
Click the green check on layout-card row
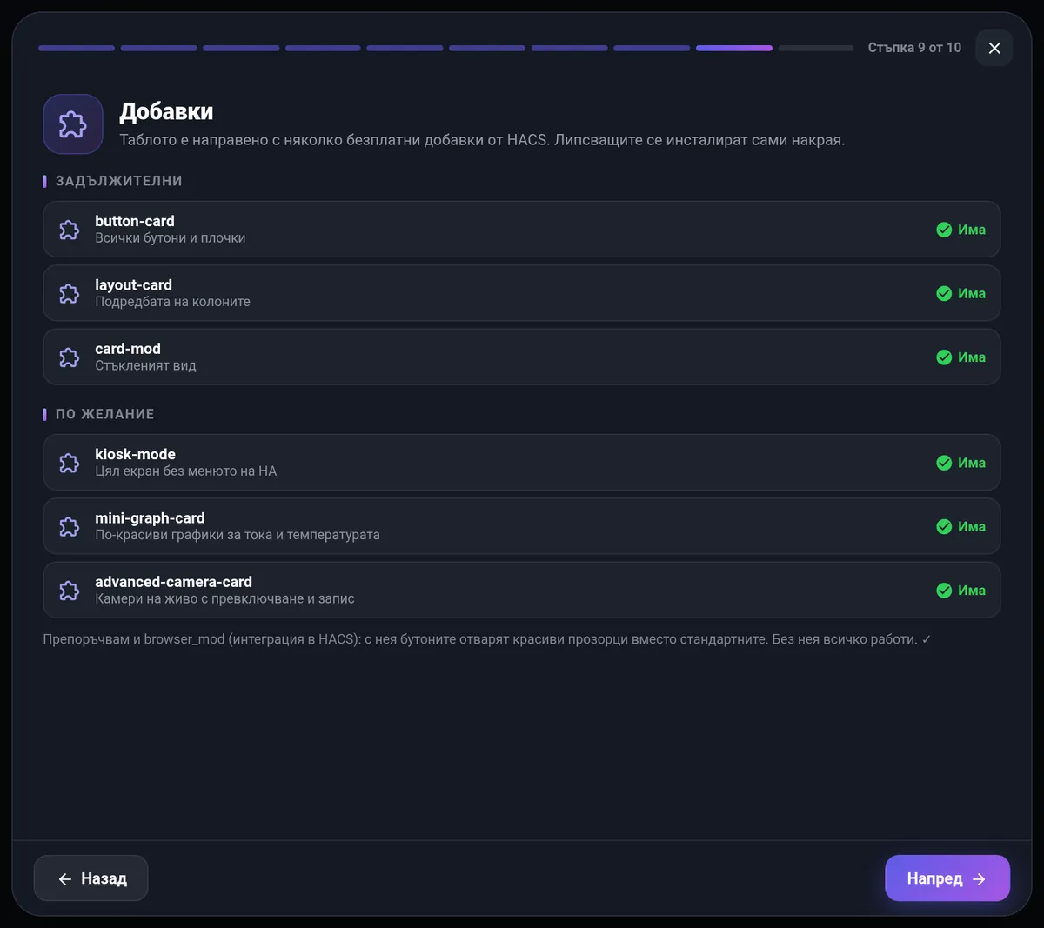click(x=944, y=293)
